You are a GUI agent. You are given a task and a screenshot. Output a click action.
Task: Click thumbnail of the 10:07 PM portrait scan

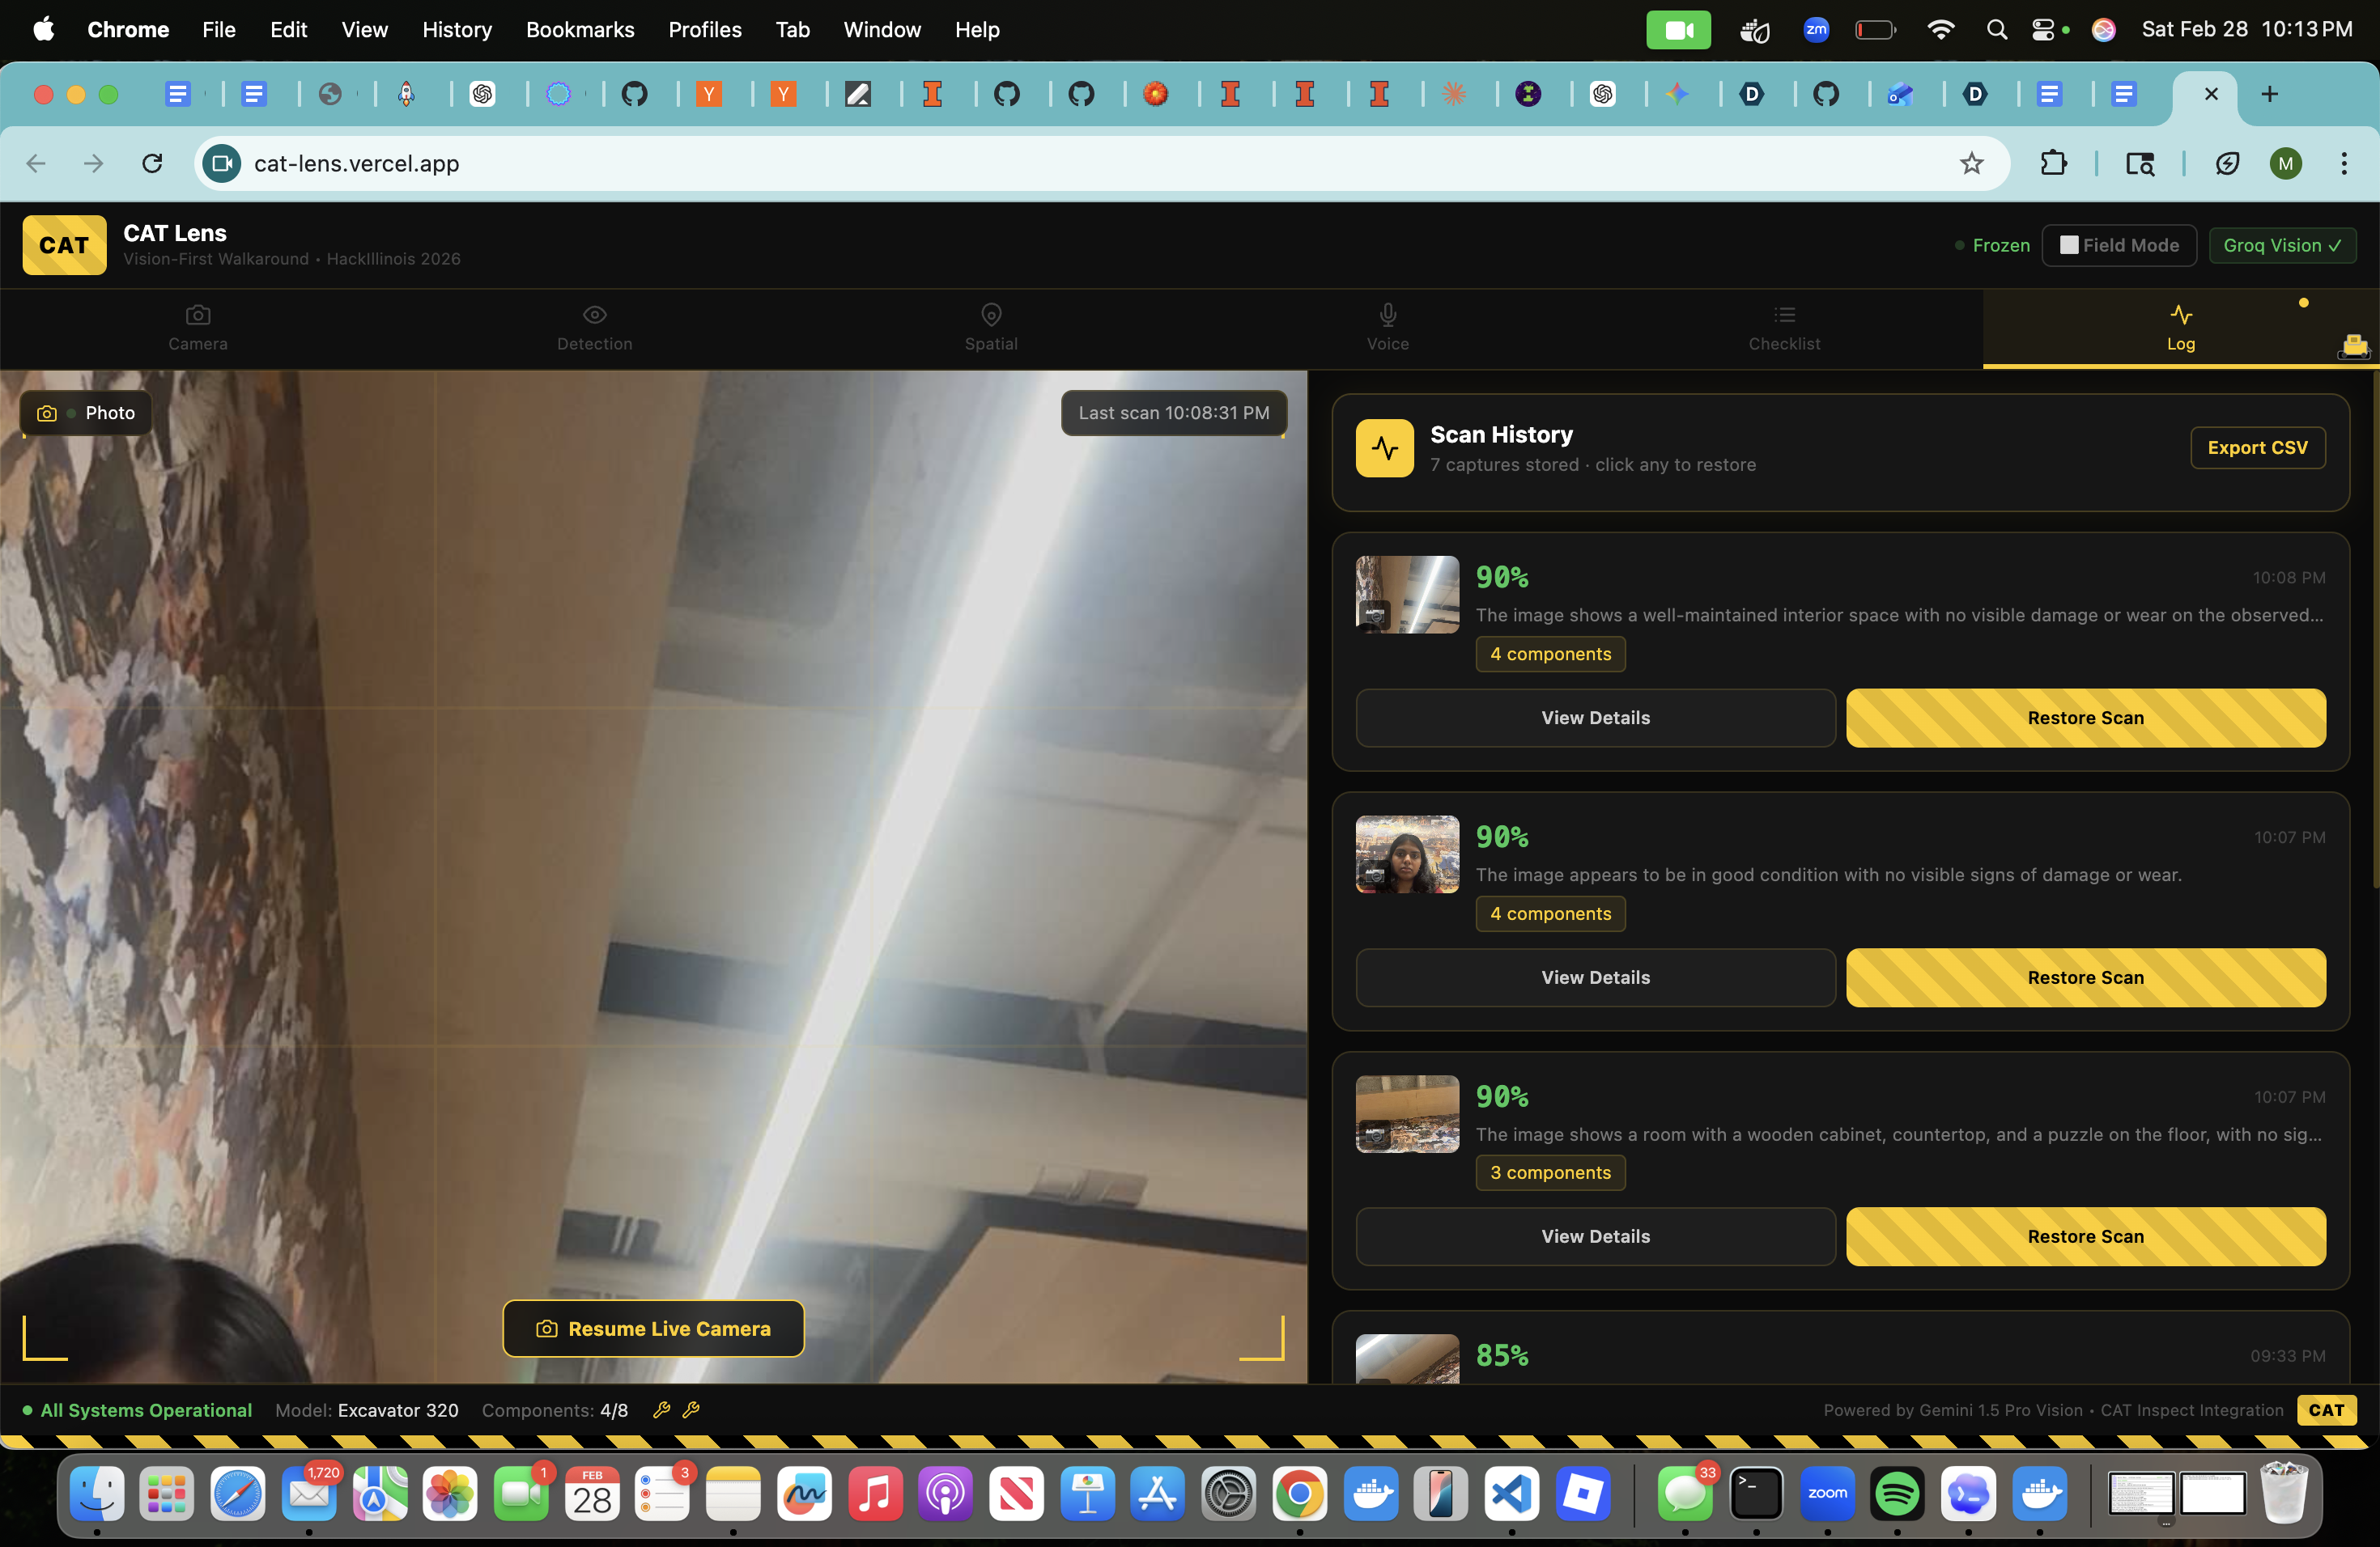click(1406, 854)
